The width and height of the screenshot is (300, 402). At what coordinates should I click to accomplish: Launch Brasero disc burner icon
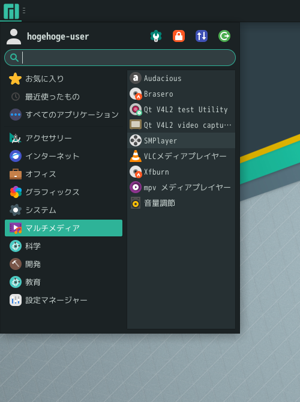point(136,94)
